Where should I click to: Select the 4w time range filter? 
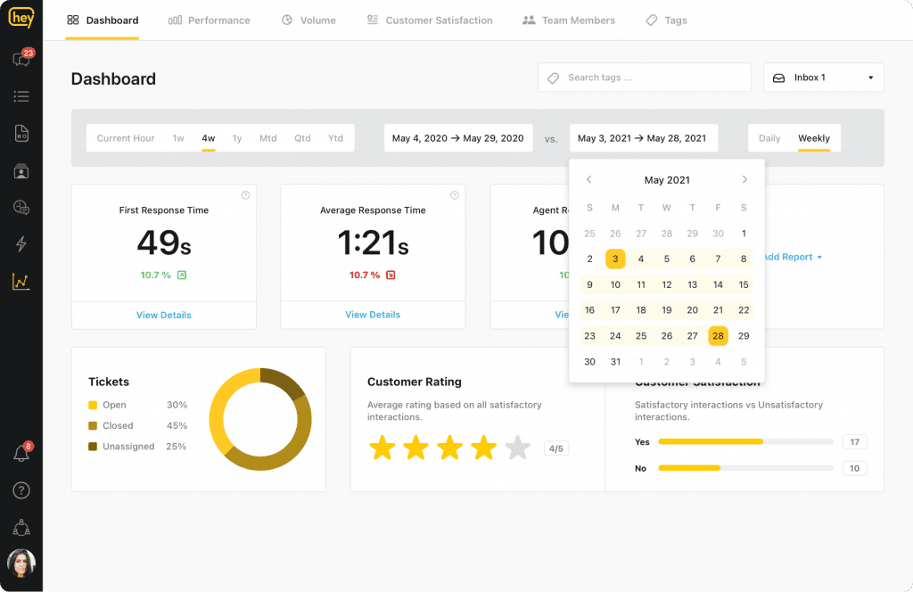point(208,138)
